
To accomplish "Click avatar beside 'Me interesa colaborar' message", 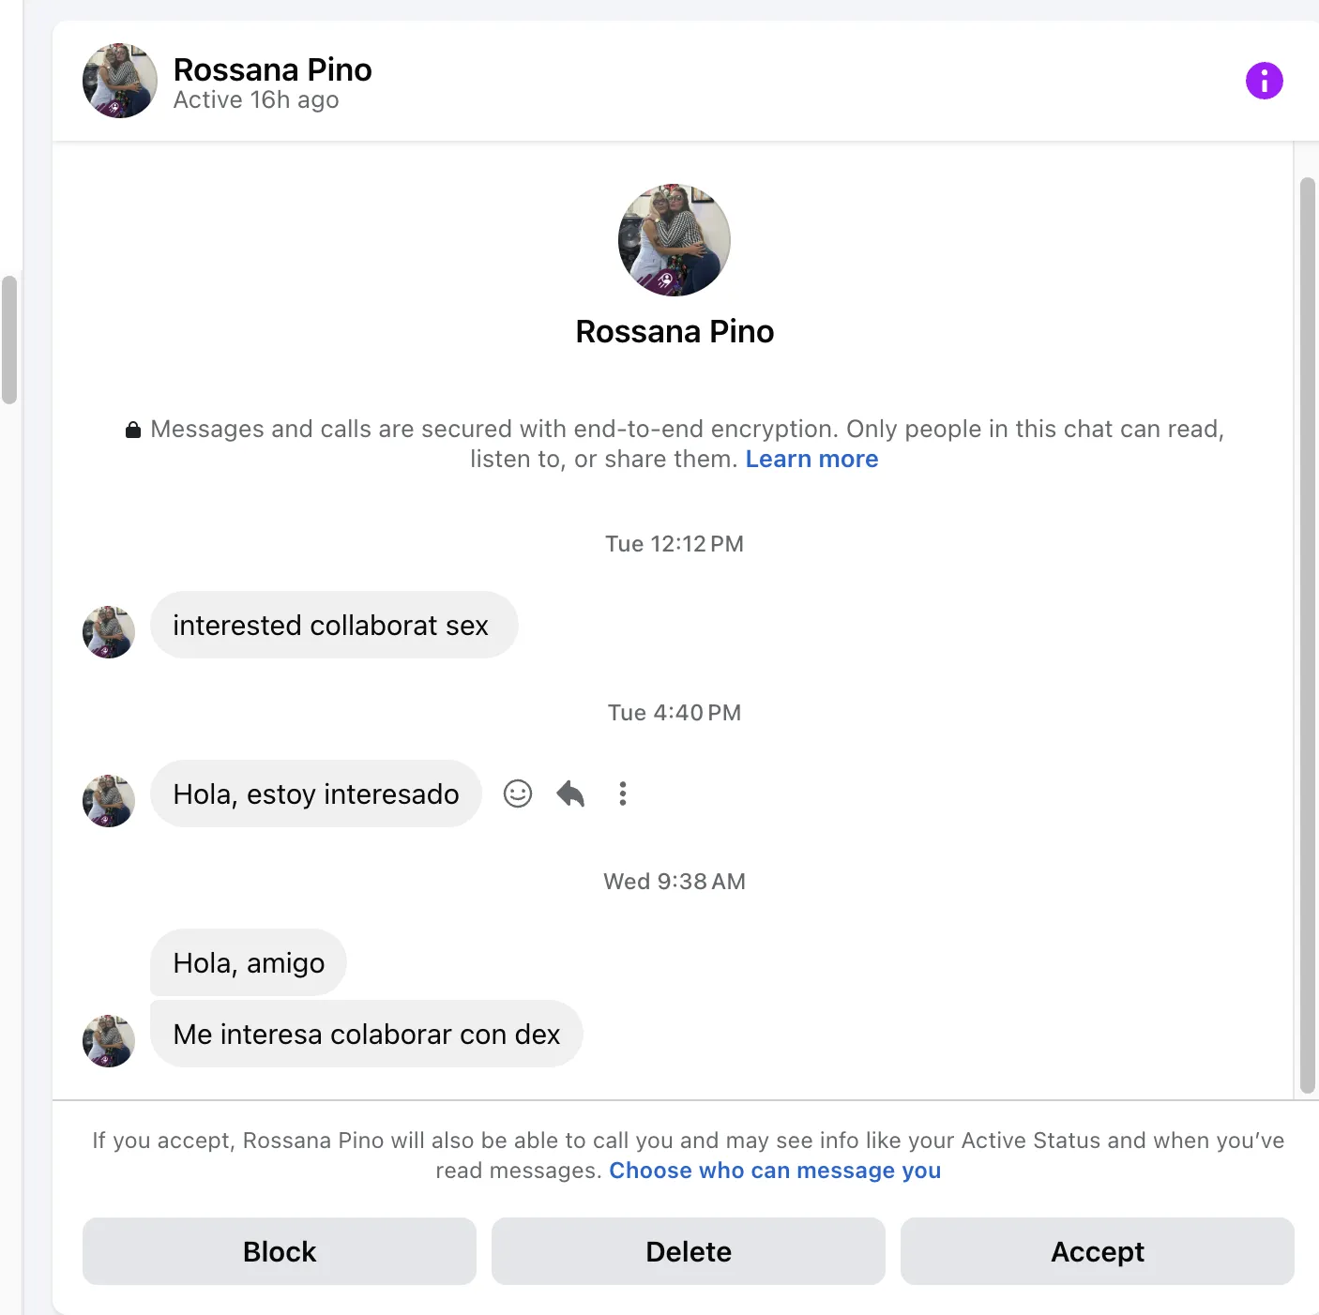I will [109, 1041].
